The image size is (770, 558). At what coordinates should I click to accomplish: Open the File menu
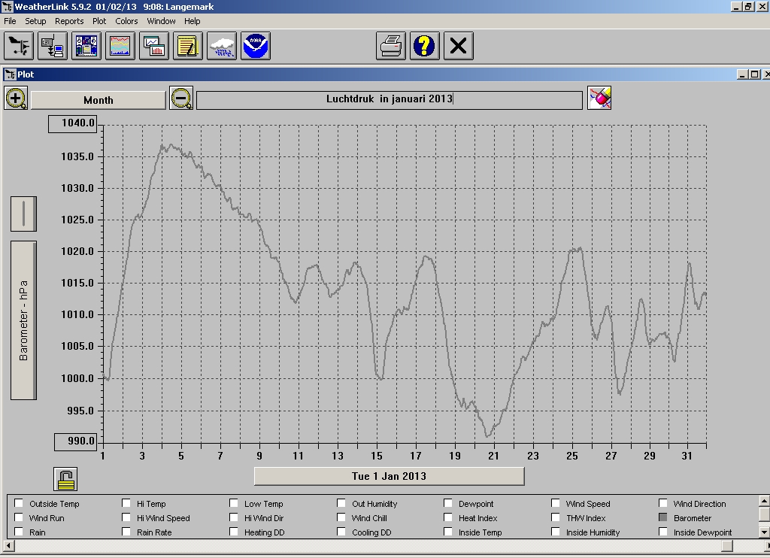(x=10, y=21)
